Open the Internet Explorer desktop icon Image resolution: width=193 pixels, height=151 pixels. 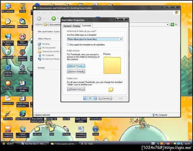(8, 70)
